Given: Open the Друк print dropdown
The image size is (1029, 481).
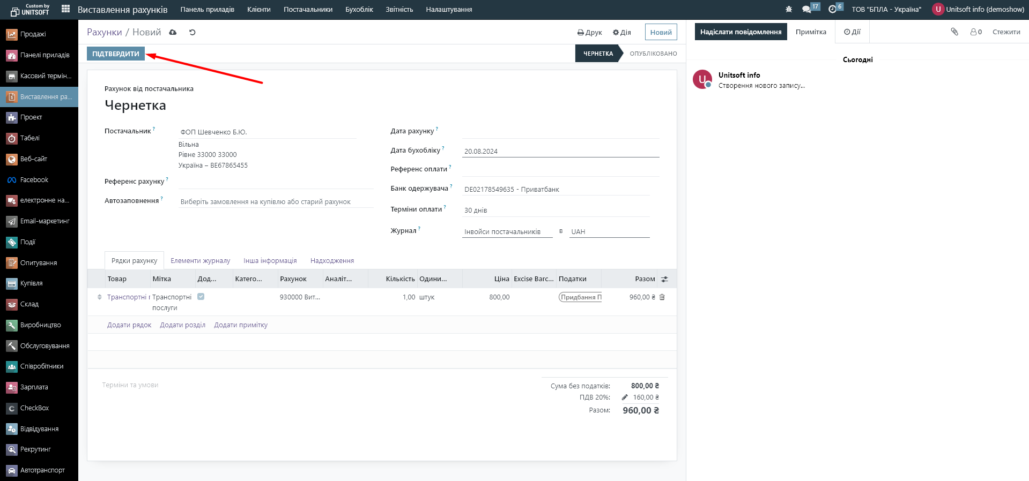Looking at the screenshot, I should [x=589, y=33].
